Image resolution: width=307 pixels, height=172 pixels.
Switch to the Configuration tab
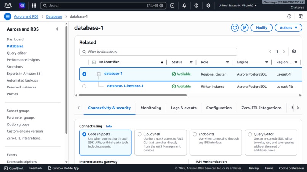coord(219,108)
